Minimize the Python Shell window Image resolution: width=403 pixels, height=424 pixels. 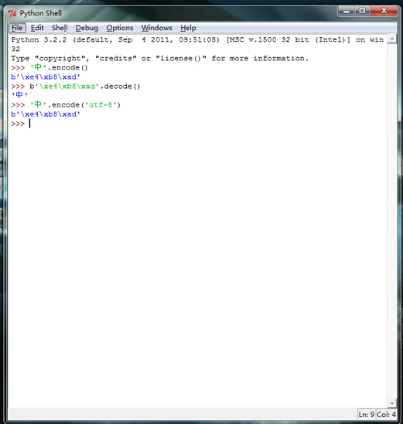click(347, 11)
